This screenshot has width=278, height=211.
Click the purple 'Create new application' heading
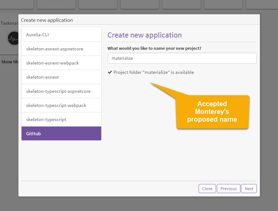[145, 35]
